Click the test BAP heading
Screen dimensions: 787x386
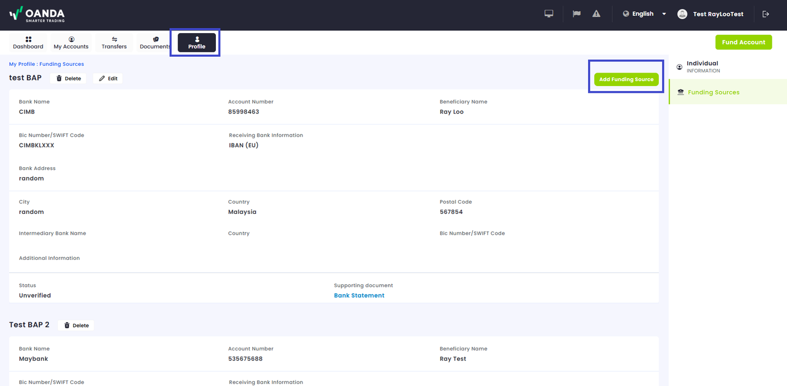click(25, 78)
